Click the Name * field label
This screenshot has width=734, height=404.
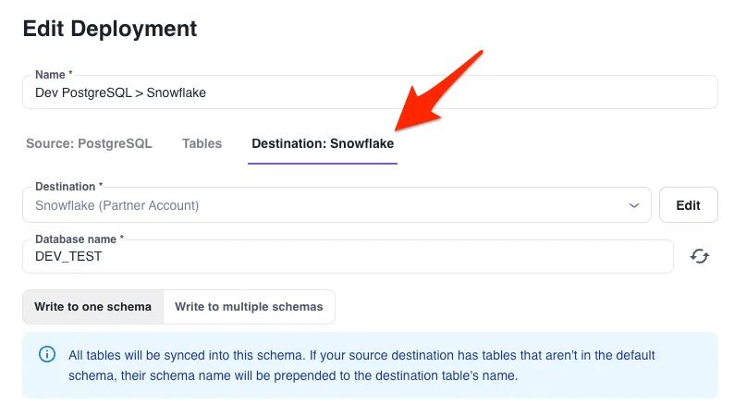(54, 75)
